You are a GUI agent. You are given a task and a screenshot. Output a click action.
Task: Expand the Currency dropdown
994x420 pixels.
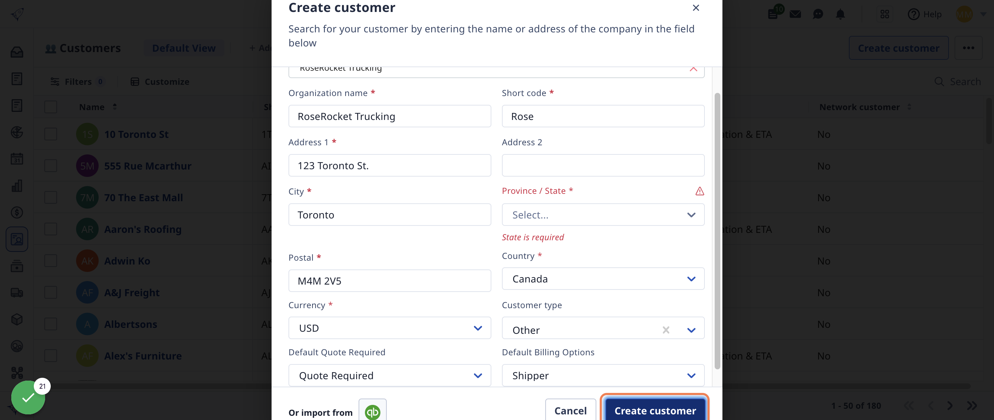point(477,327)
